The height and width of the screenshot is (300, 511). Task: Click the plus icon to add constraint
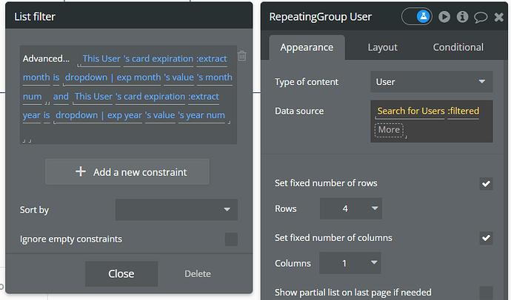point(81,172)
